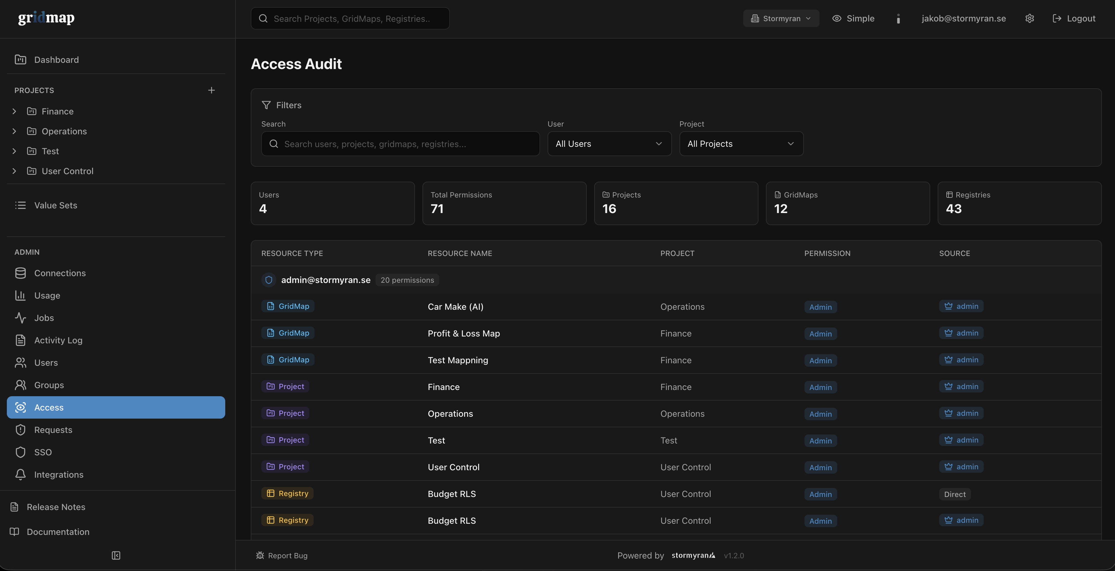Expand the User Control project tree
The image size is (1115, 571).
(x=14, y=171)
